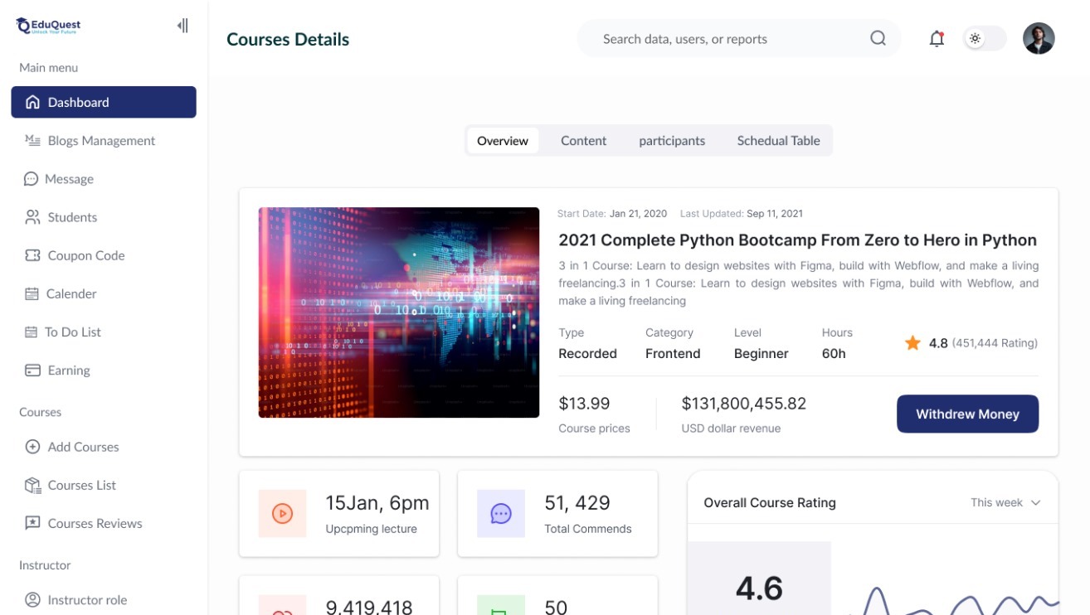Viewport: 1090px width, 615px height.
Task: Open the Schedual Table tab
Action: [778, 141]
